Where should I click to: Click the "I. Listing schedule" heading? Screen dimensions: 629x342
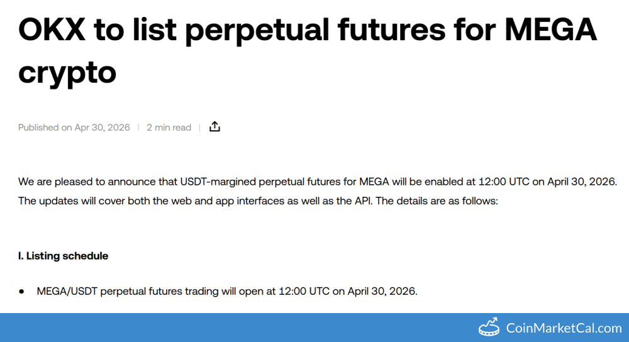pos(63,256)
